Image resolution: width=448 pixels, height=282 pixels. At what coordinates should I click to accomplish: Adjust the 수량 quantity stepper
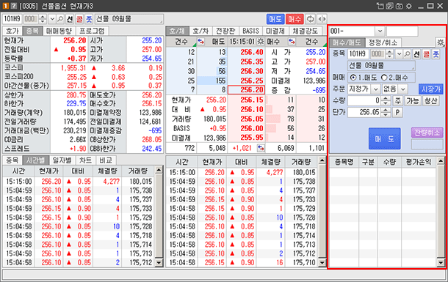click(386, 100)
